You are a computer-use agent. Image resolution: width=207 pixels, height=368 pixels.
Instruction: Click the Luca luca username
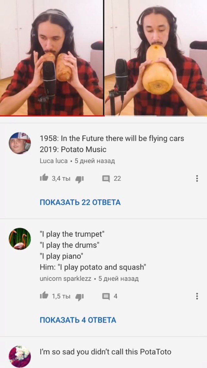click(54, 161)
